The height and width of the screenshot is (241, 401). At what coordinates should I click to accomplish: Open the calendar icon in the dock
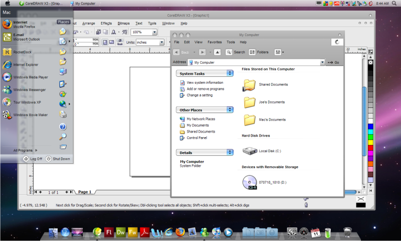click(x=316, y=232)
